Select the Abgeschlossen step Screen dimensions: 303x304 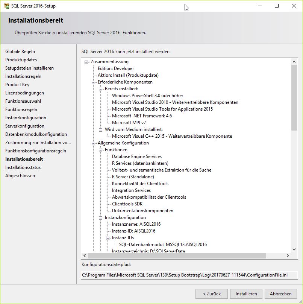[x=20, y=176]
